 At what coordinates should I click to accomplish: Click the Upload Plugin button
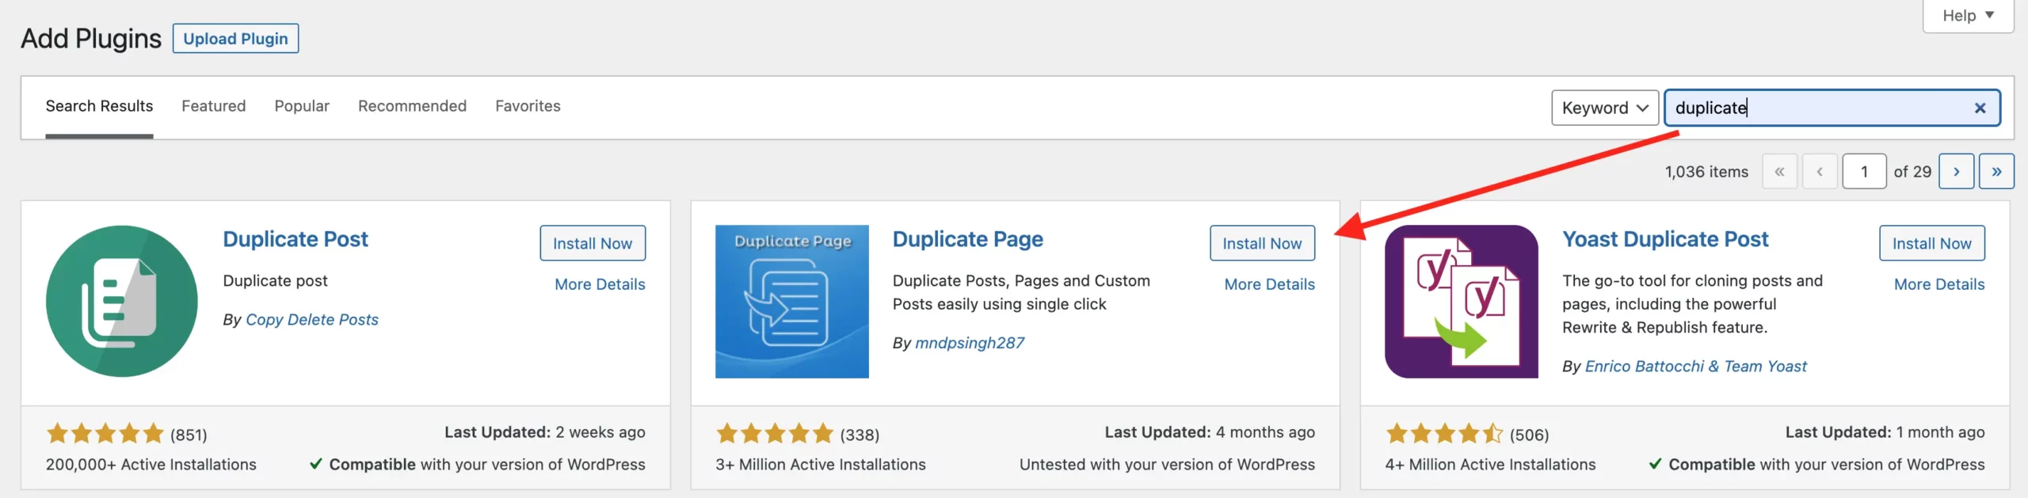(x=236, y=39)
